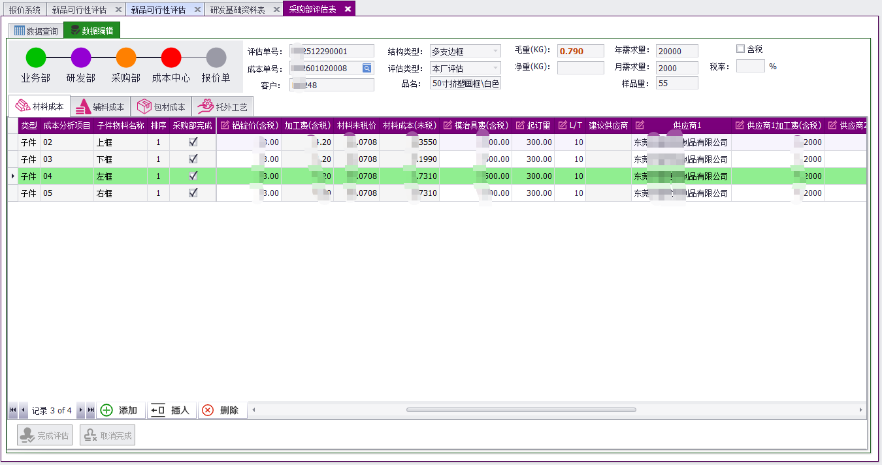Click edit icon on 供应商1 column header
Viewport: 882px width, 465px height.
pos(640,125)
